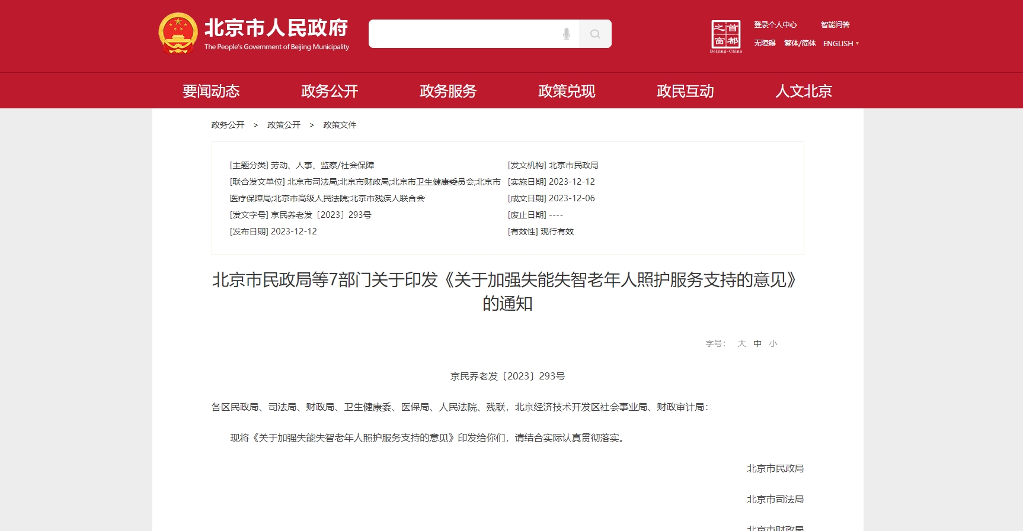Click 主题分类 劳动、人事、监察/社会保障 line
This screenshot has width=1023, height=531.
click(302, 165)
